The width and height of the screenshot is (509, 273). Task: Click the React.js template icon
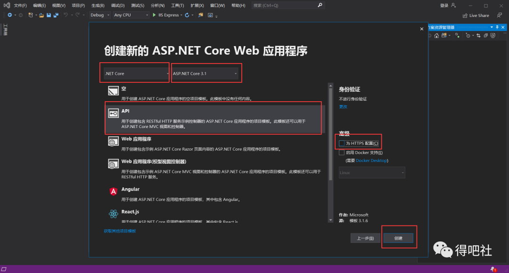point(113,214)
